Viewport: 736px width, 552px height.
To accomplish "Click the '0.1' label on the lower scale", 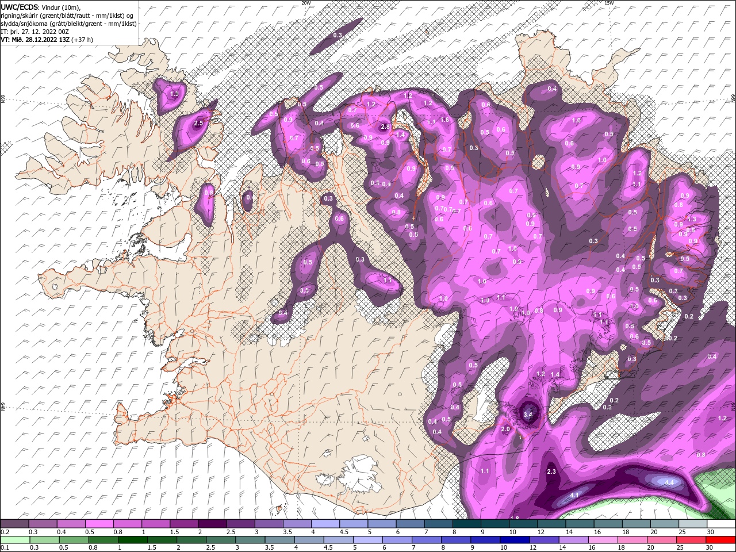I will click(5, 548).
